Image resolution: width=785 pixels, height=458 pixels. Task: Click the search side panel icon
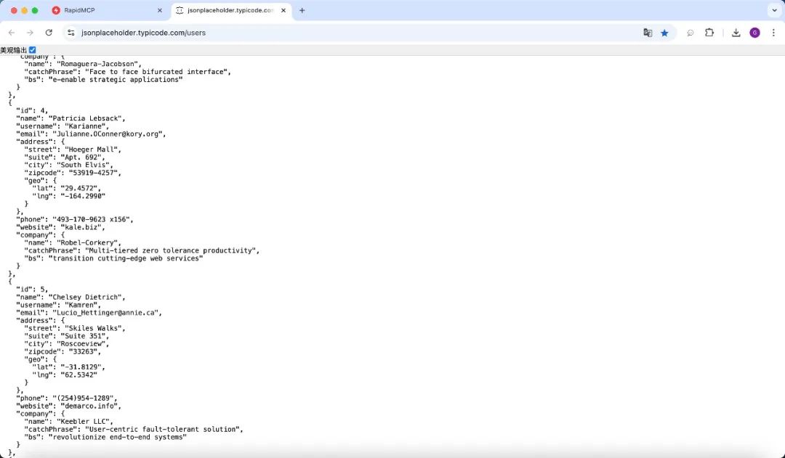[690, 33]
